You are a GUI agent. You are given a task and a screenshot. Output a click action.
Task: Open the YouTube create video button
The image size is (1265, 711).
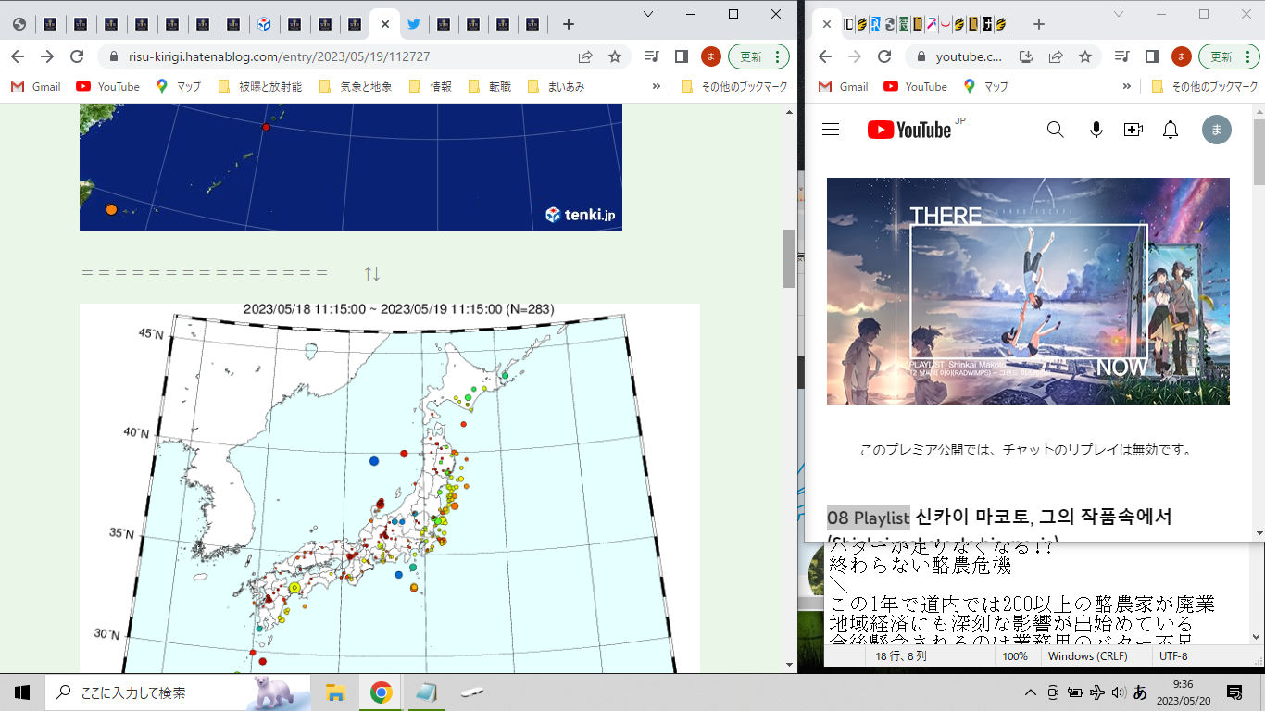[x=1133, y=130]
